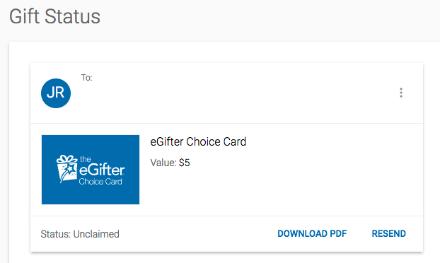
Task: Select the blue eGifter Choice Card image
Action: coord(91,170)
